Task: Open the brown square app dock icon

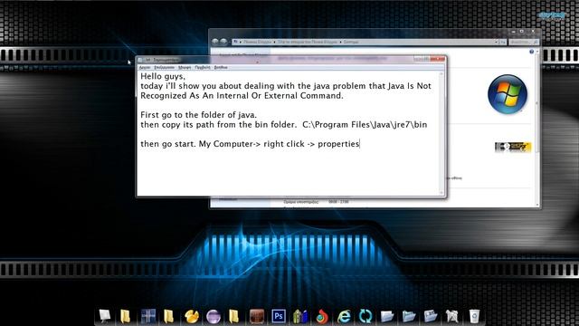Action: click(257, 316)
